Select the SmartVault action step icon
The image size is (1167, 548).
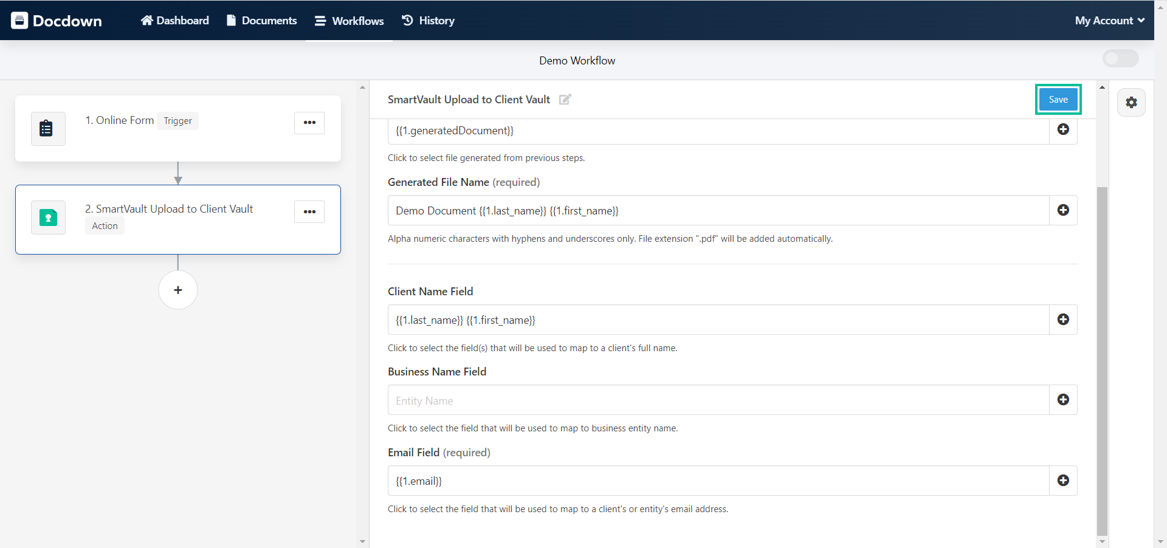pyautogui.click(x=47, y=217)
